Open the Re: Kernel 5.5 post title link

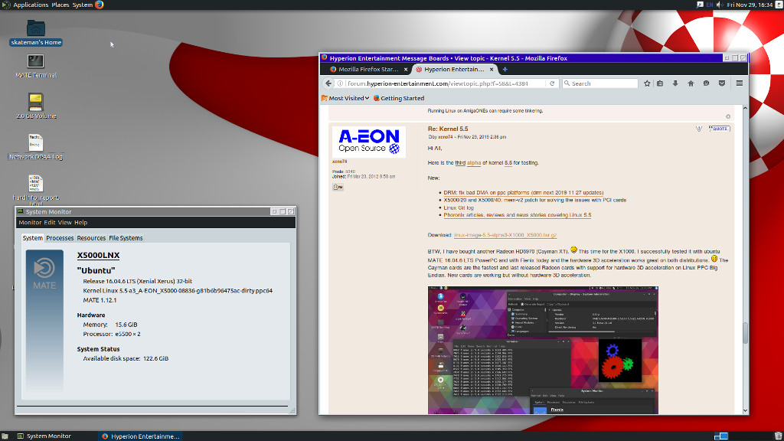(x=448, y=129)
